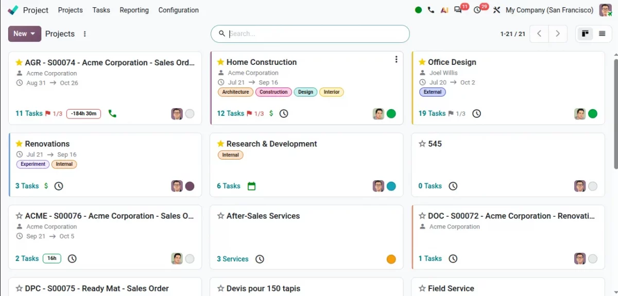Viewport: 618px width, 296px height.
Task: Open the activities clock icon with 29 badge
Action: 477,10
